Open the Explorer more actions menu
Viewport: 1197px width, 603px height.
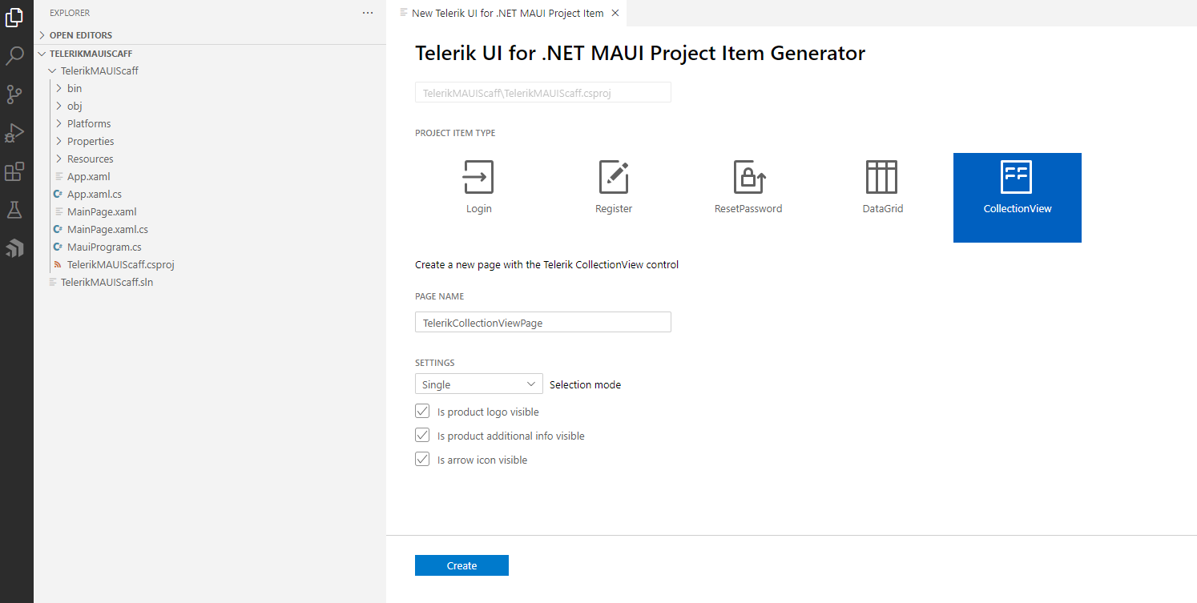point(368,13)
